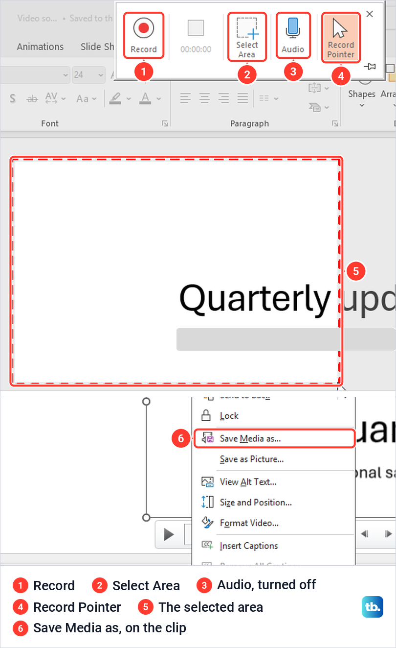The image size is (396, 648).
Task: Open the font size 24 dropdown
Action: coord(101,75)
